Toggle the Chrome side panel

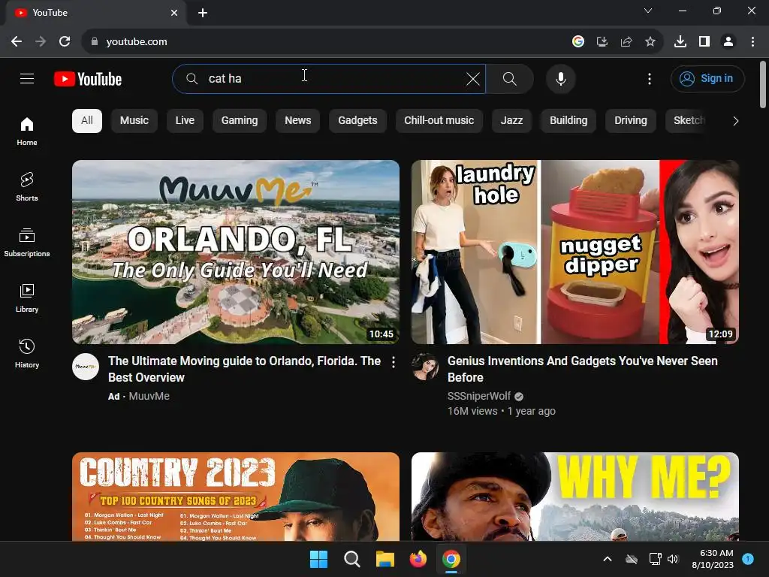point(704,42)
